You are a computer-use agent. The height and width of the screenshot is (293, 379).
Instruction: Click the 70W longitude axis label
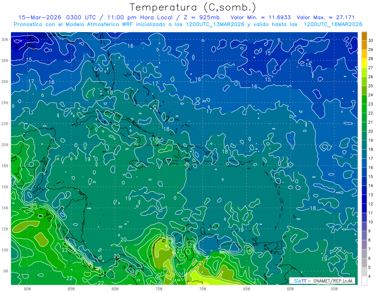point(203,289)
